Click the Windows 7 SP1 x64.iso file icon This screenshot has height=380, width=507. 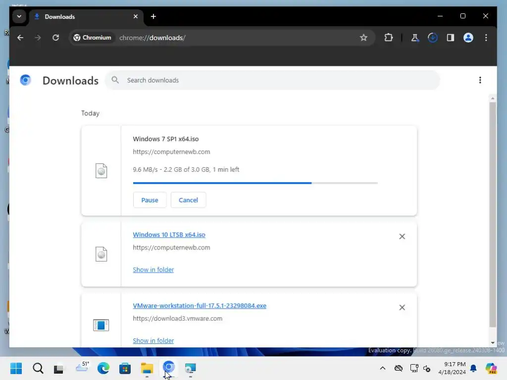coord(101,171)
